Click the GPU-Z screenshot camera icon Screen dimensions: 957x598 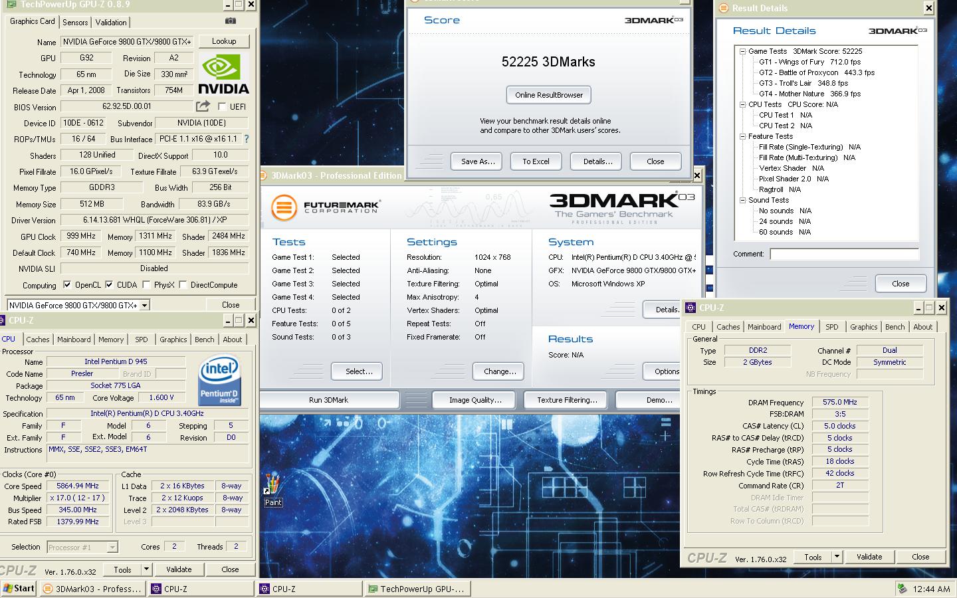(x=231, y=21)
